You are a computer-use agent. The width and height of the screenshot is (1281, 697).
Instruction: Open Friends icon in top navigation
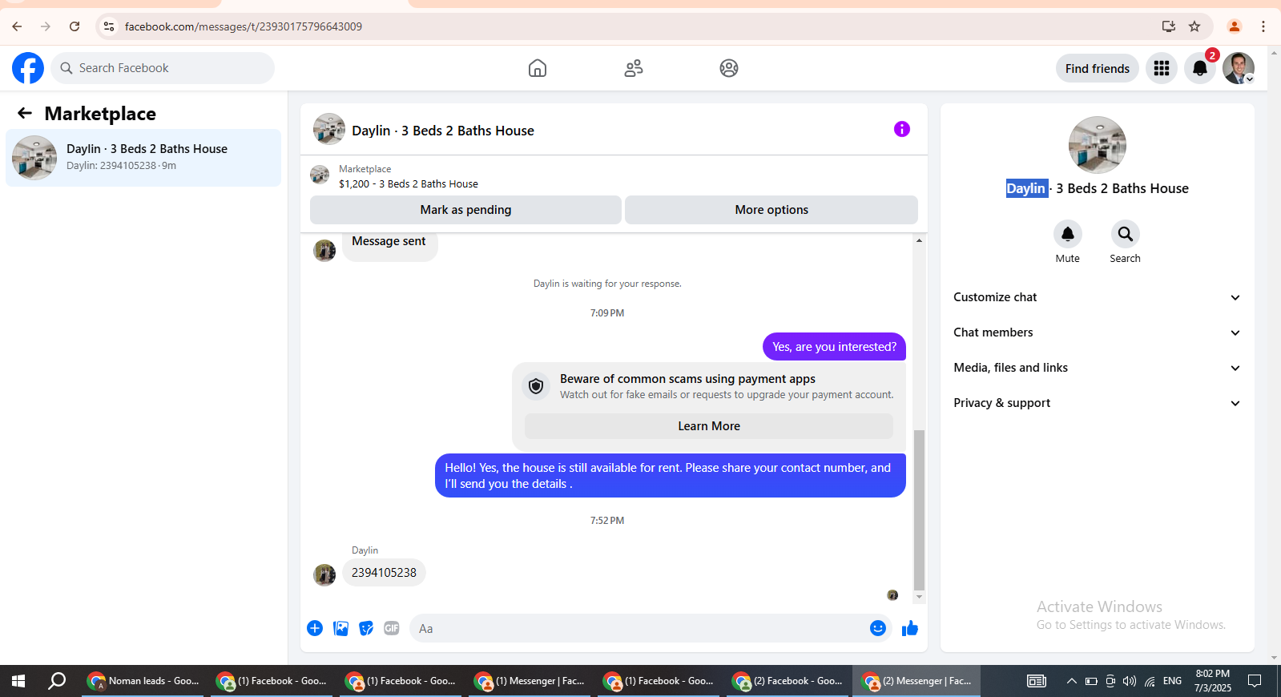click(x=634, y=68)
